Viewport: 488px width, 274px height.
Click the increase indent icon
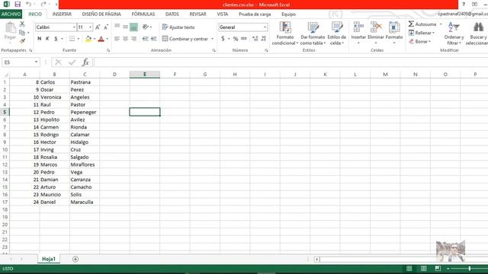(x=154, y=39)
